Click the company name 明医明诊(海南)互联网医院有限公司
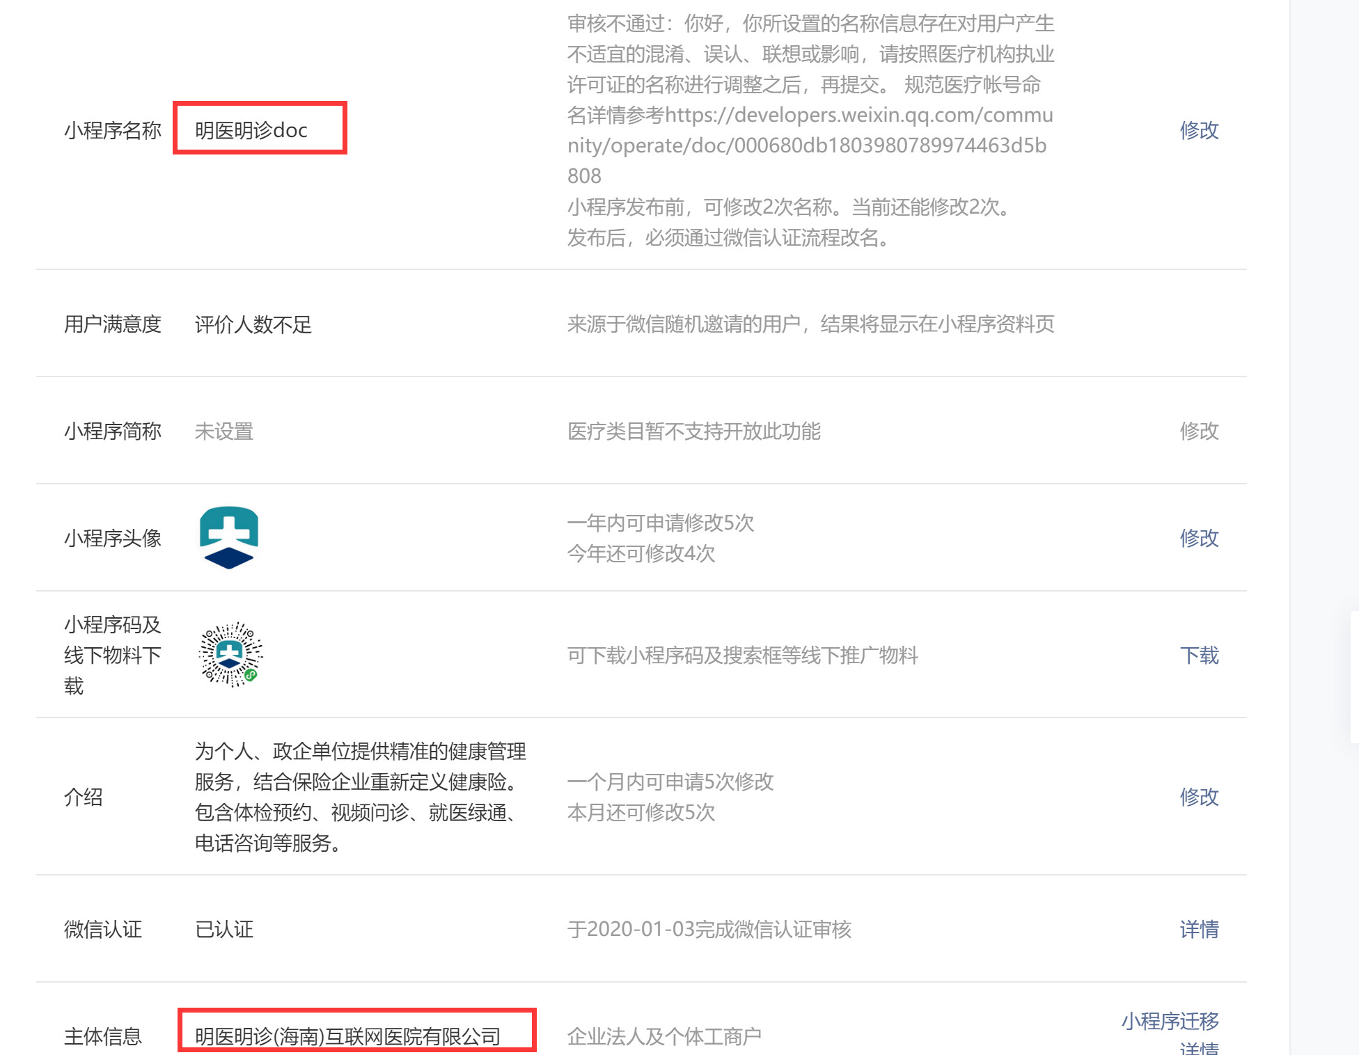This screenshot has width=1359, height=1055. point(347,1036)
